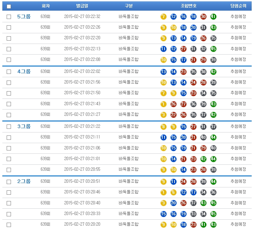Check the box for the 03:21:06 row
254x229 pixels.
tap(9, 148)
